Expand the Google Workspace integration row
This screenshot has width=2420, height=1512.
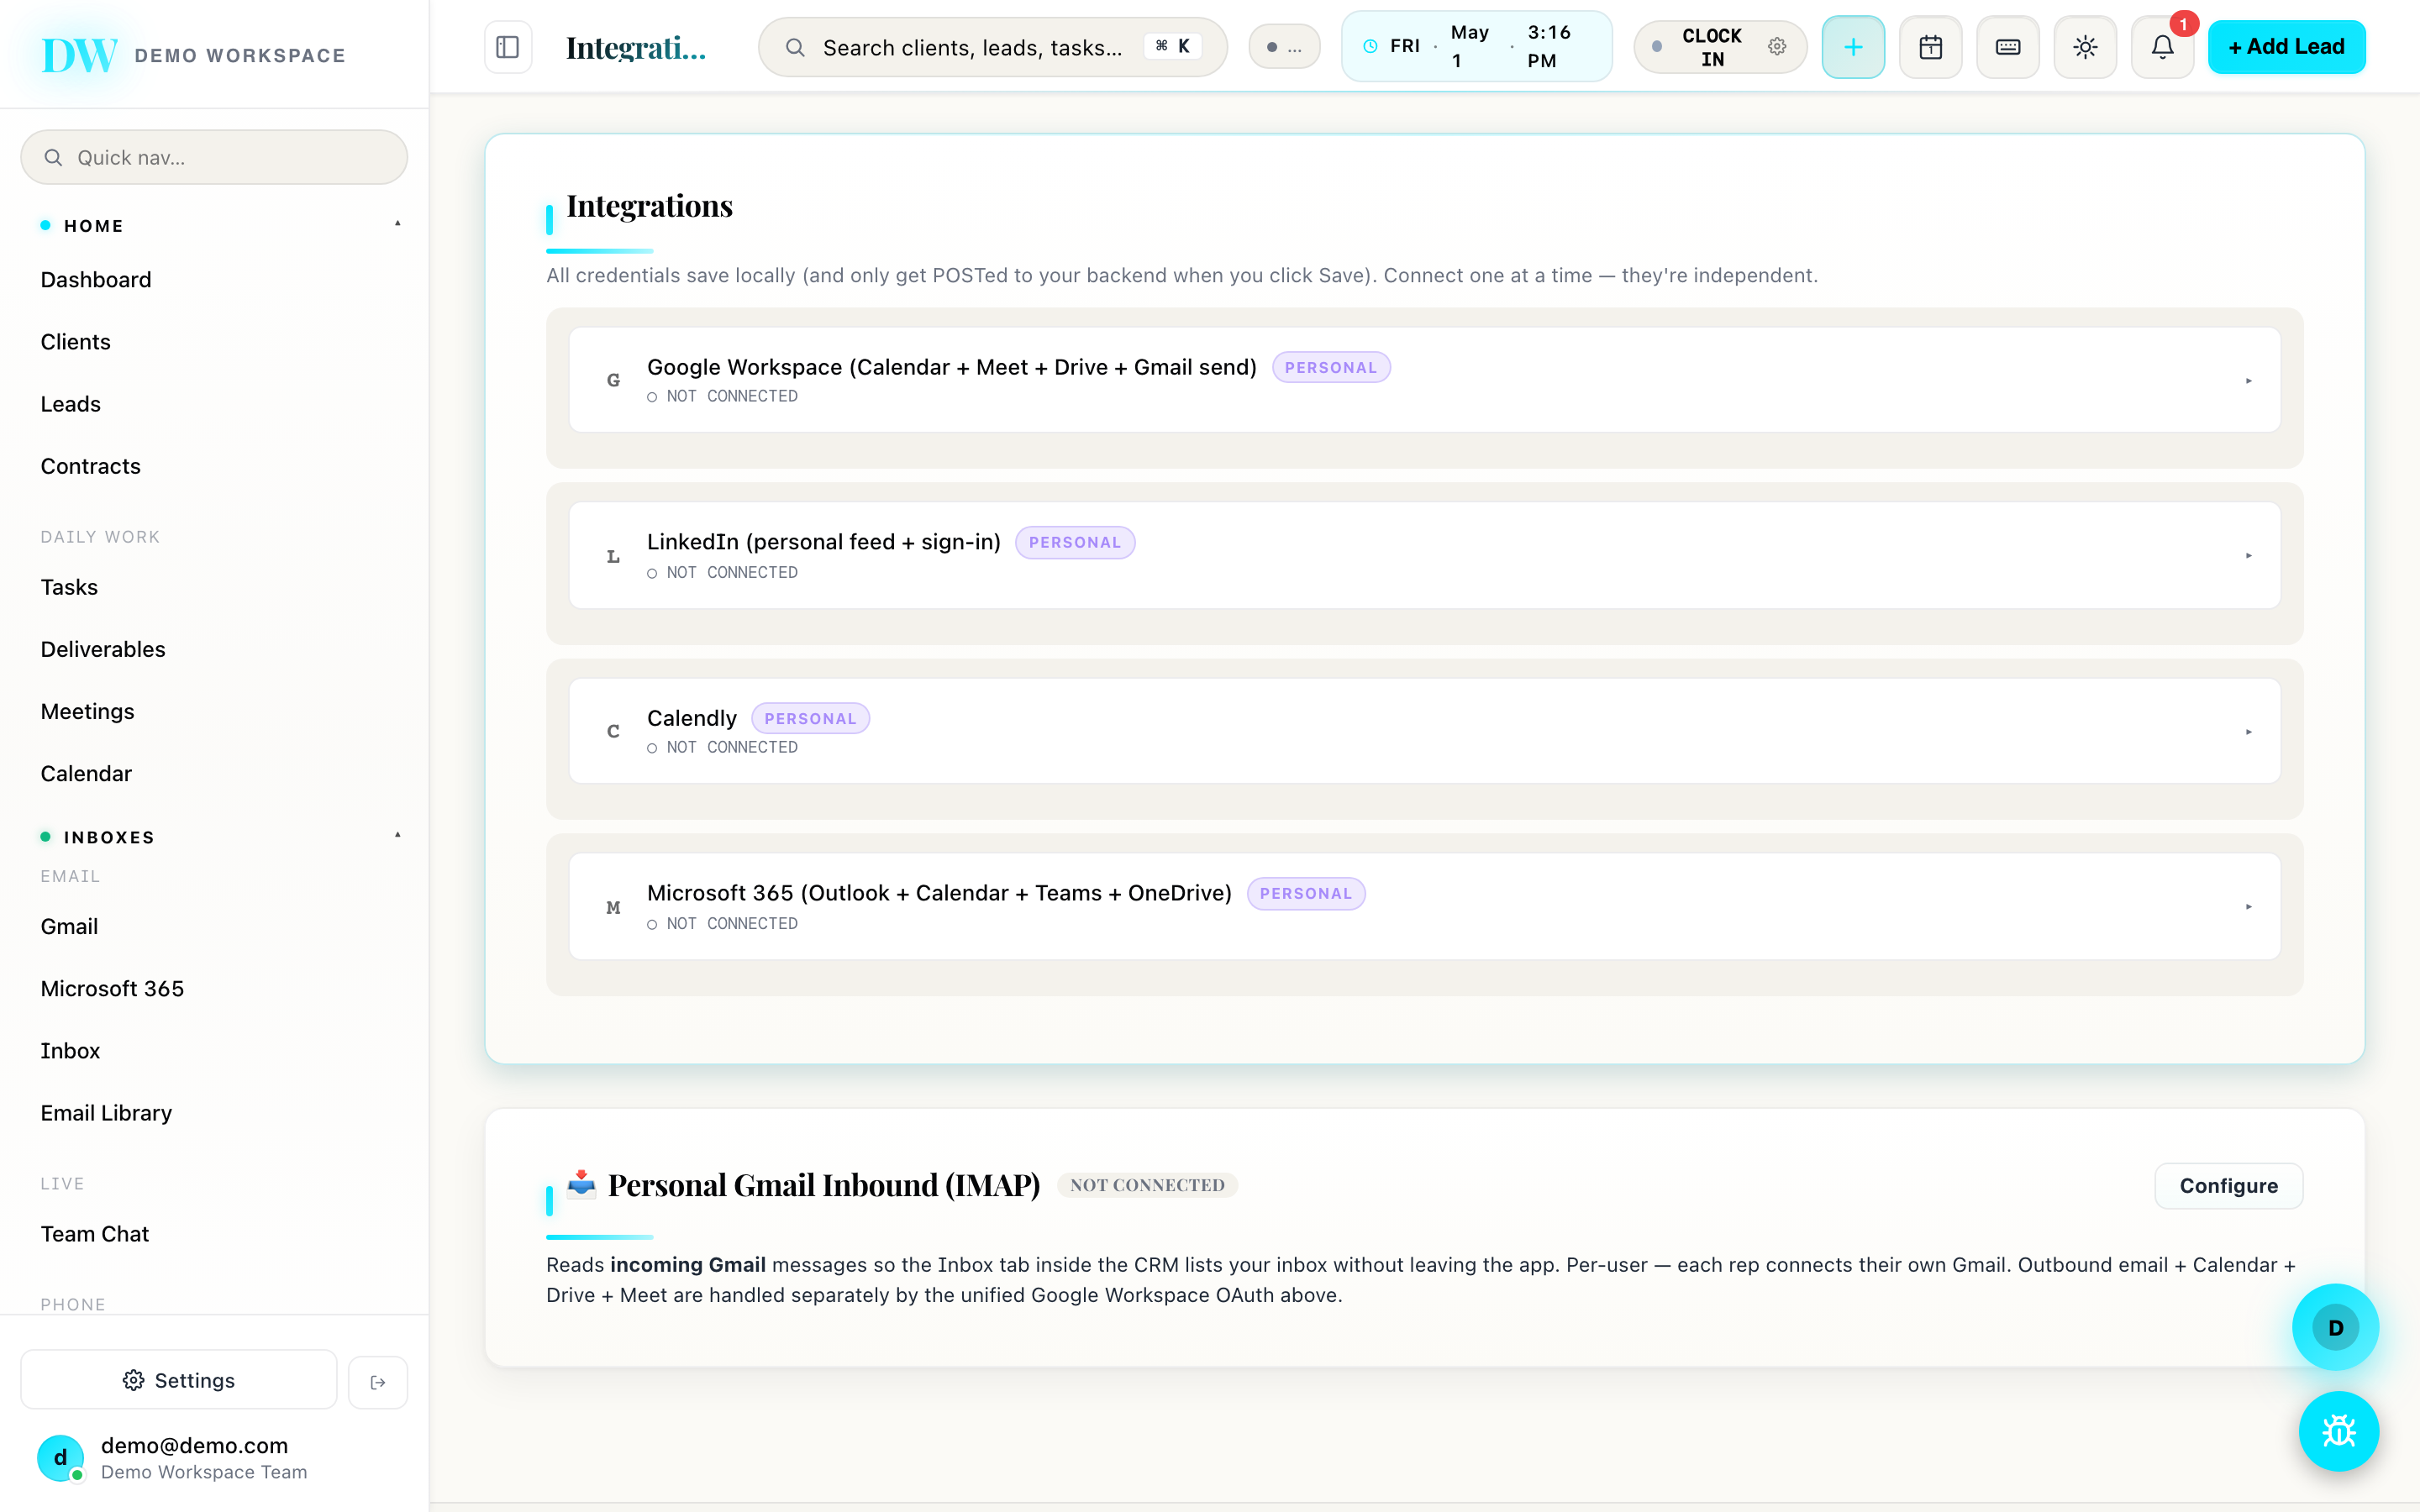click(x=1424, y=380)
